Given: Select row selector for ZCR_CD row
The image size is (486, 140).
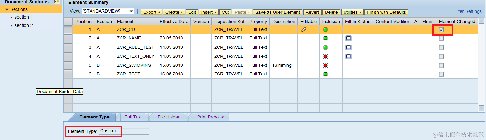Looking at the screenshot, I should pos(68,30).
